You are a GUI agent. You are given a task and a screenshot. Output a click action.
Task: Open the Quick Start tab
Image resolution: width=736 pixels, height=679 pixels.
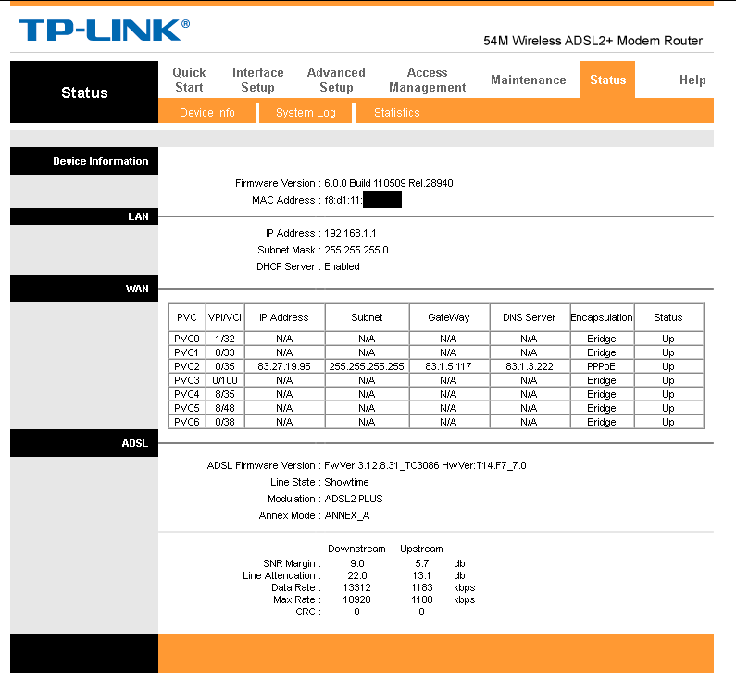pyautogui.click(x=189, y=80)
